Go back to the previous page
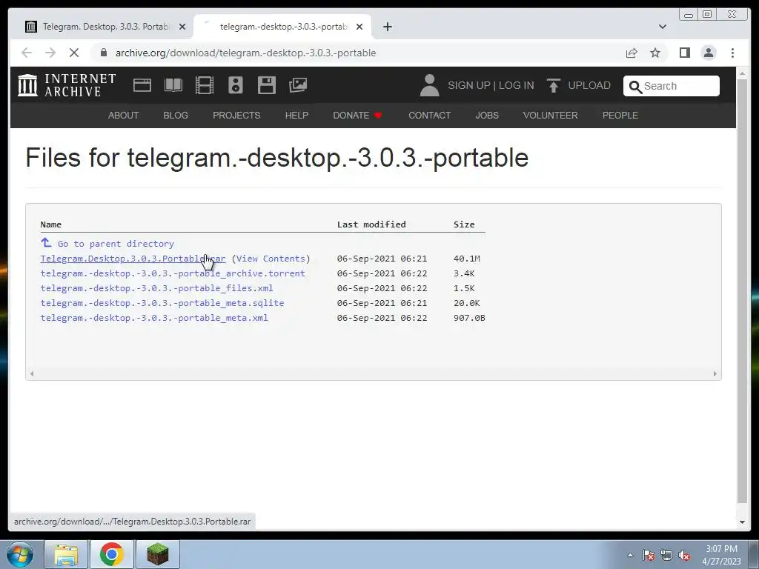This screenshot has height=569, width=759. pos(27,53)
